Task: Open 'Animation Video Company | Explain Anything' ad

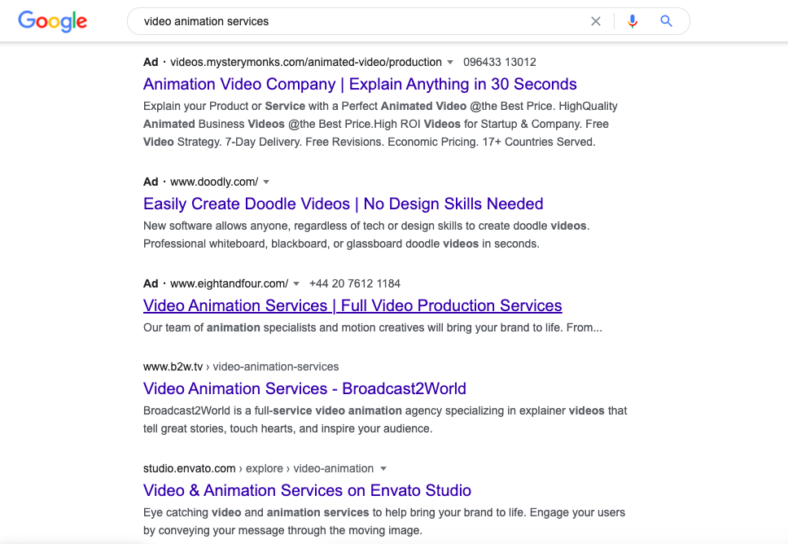Action: tap(360, 84)
